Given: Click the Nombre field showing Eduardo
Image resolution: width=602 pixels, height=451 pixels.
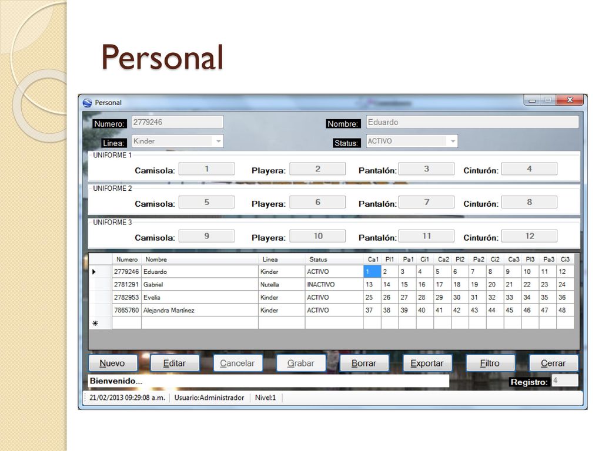Looking at the screenshot, I should tap(472, 122).
